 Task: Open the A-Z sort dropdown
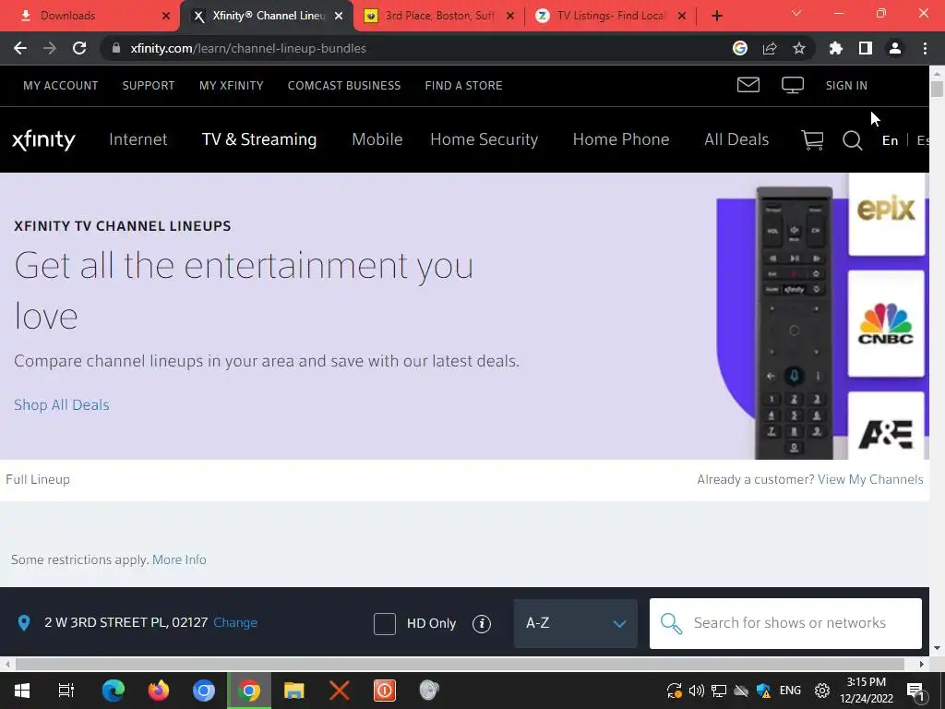pyautogui.click(x=575, y=623)
